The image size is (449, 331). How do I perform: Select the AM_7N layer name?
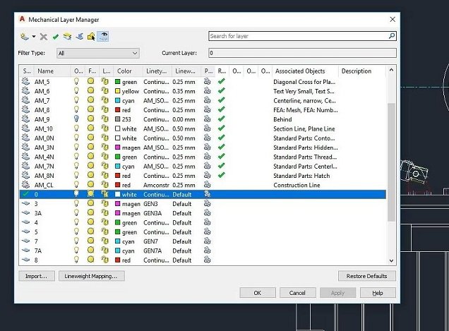[x=44, y=167]
